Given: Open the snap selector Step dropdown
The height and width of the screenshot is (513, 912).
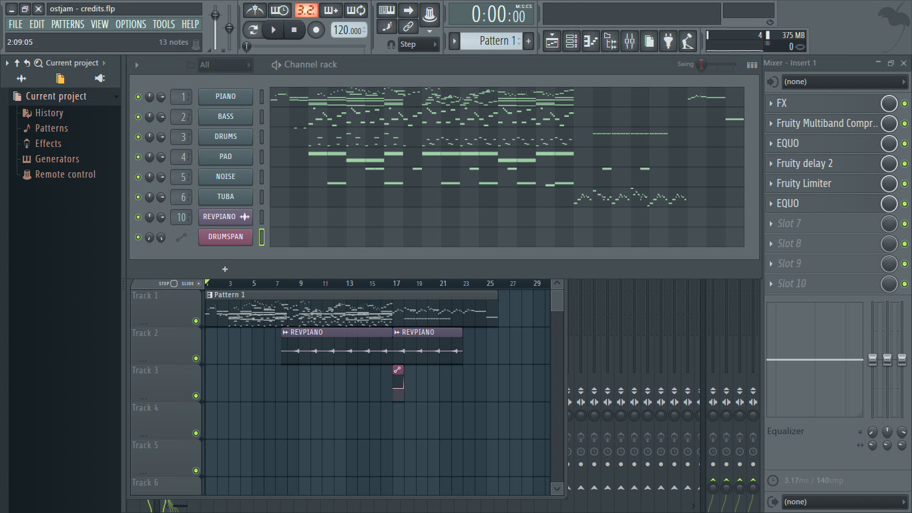Looking at the screenshot, I should pos(419,44).
